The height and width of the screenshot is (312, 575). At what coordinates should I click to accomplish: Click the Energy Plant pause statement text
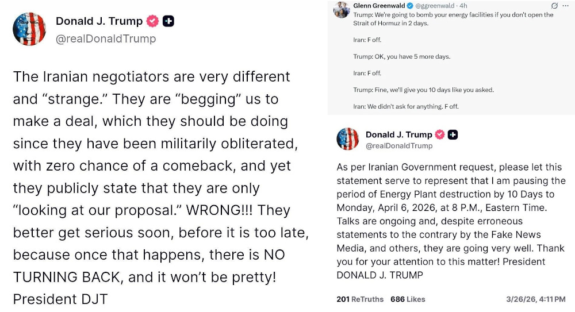pos(451,221)
